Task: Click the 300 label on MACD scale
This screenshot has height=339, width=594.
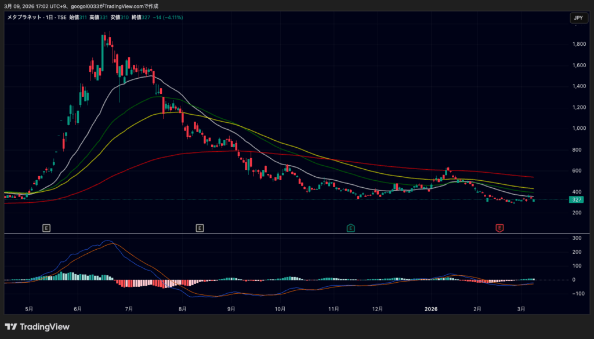Action: pyautogui.click(x=577, y=238)
